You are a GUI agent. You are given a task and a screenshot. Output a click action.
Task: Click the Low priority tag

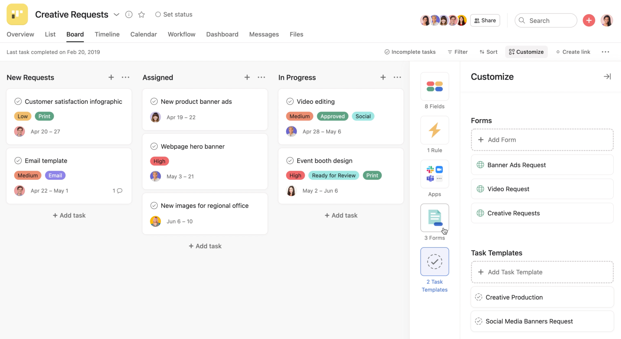coord(22,116)
